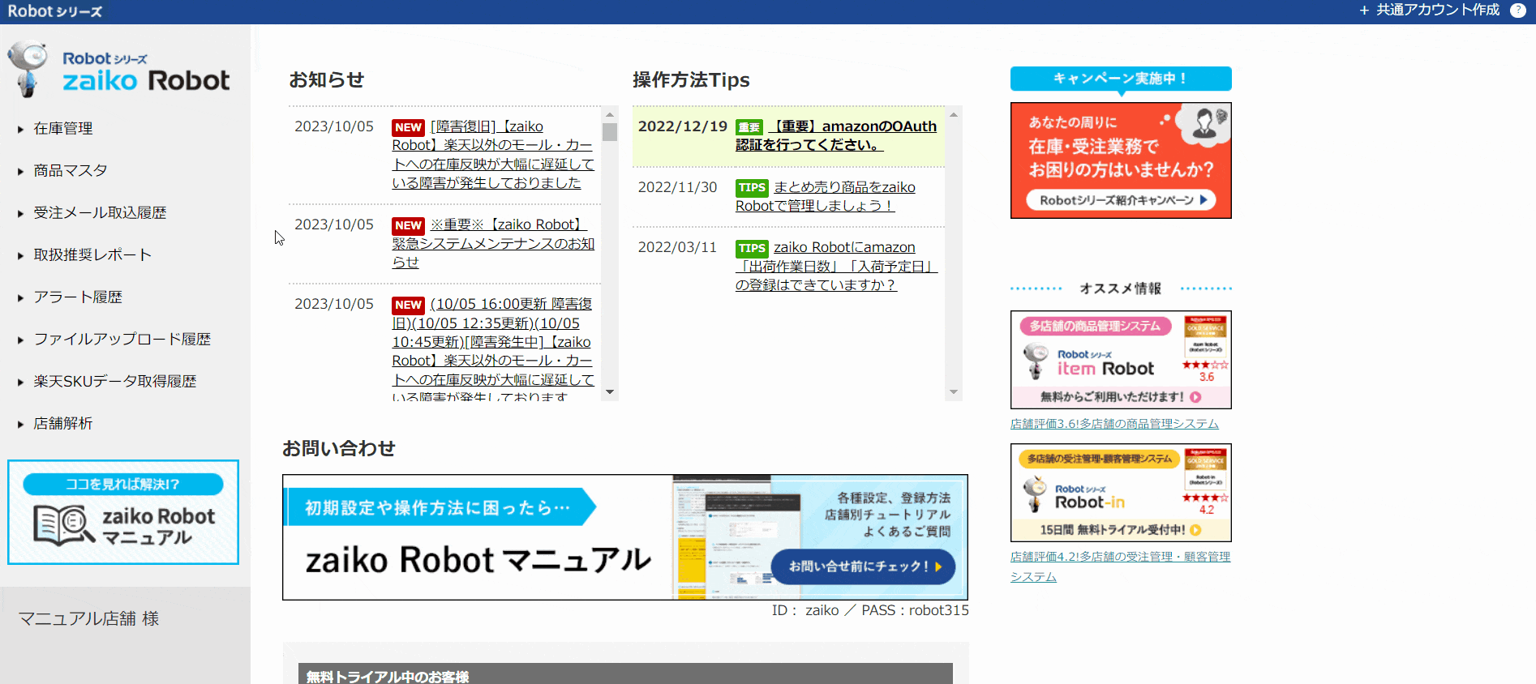Click the お問い合せ前にチェック! button
The image size is (1536, 684).
click(x=863, y=566)
